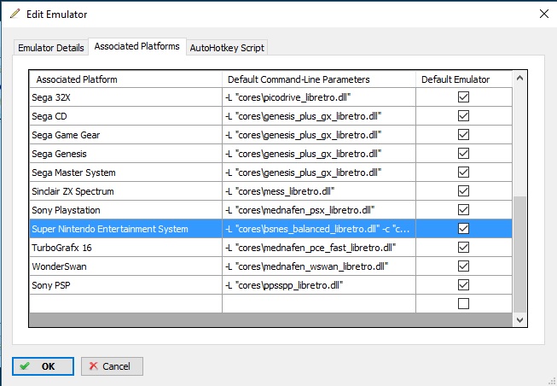Select the TurboGrafx 16 platform cell

(125, 248)
